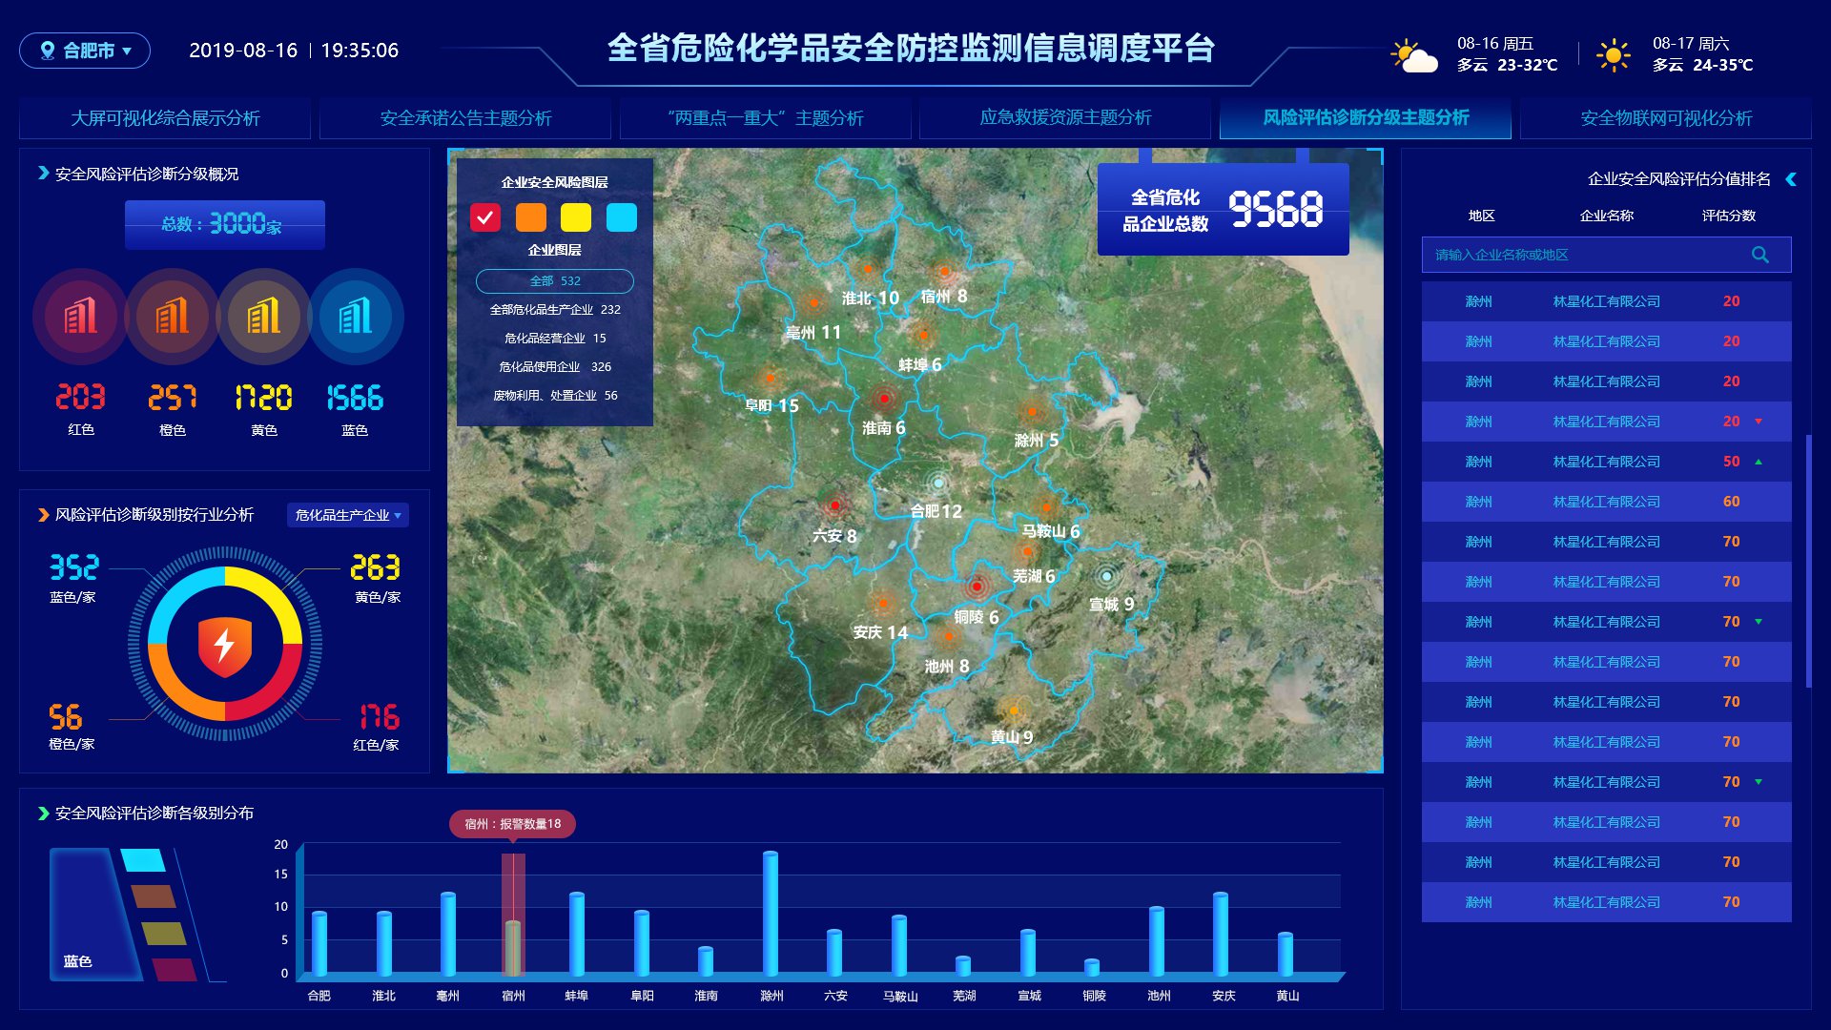1831x1030 pixels.
Task: Open the 安全承诺公告主题分析 tab
Action: [x=465, y=118]
